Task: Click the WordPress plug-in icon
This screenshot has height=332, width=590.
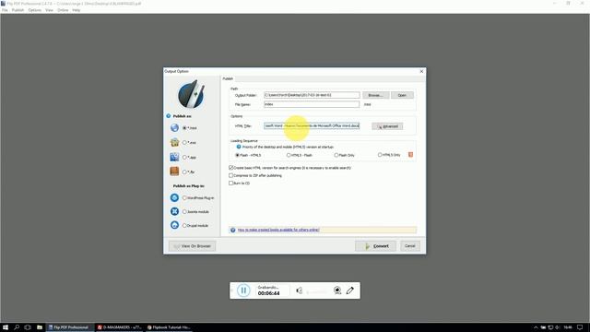Action: (x=174, y=197)
